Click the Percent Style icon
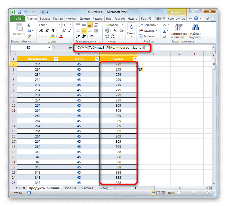Viewport: 226px width, 206px height. [x=116, y=30]
